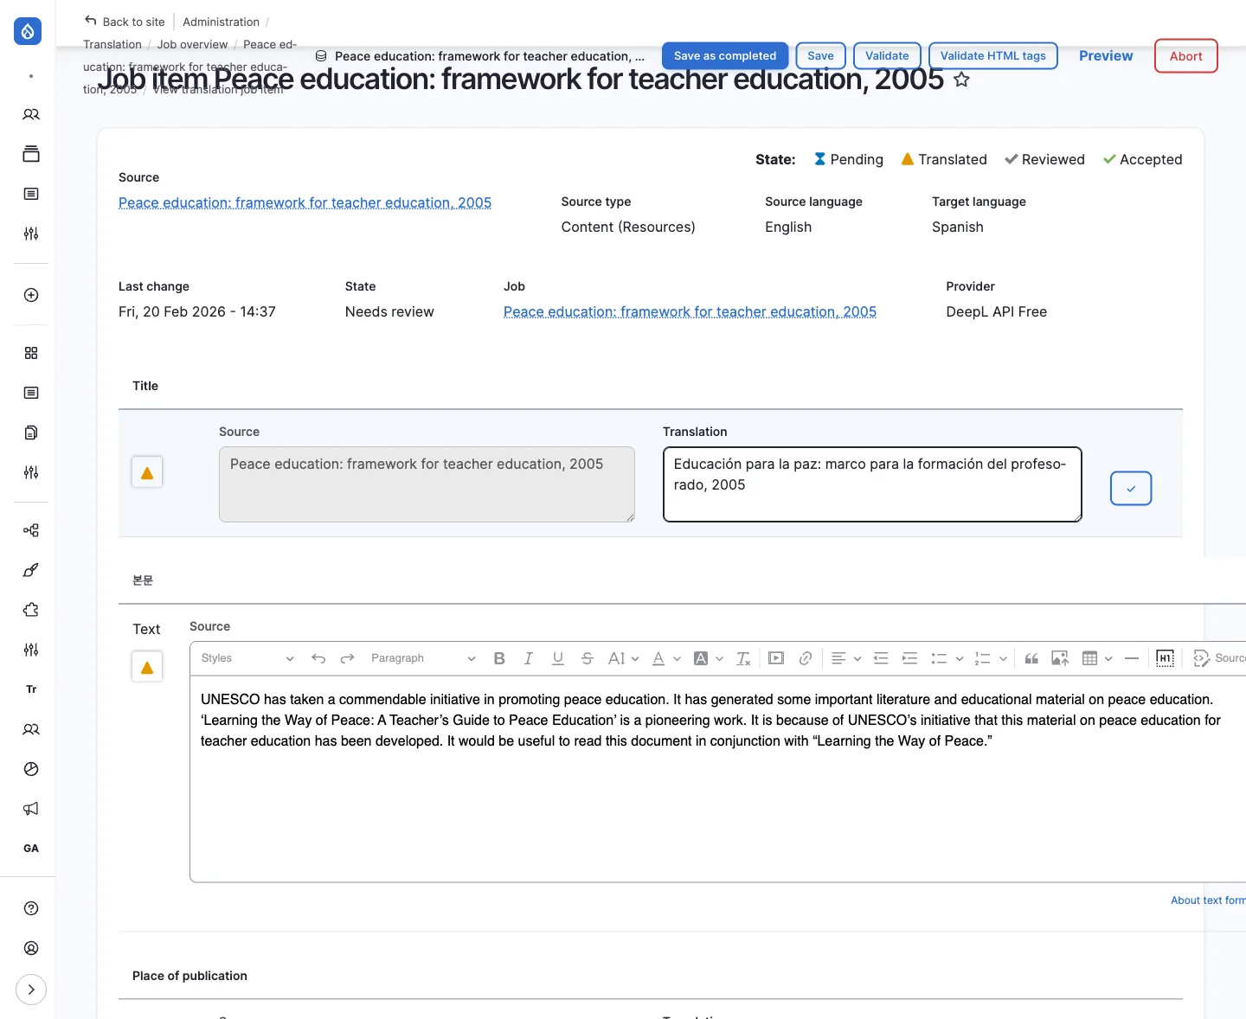This screenshot has height=1019, width=1246.
Task: Click the horizontal line icon
Action: 1131,658
